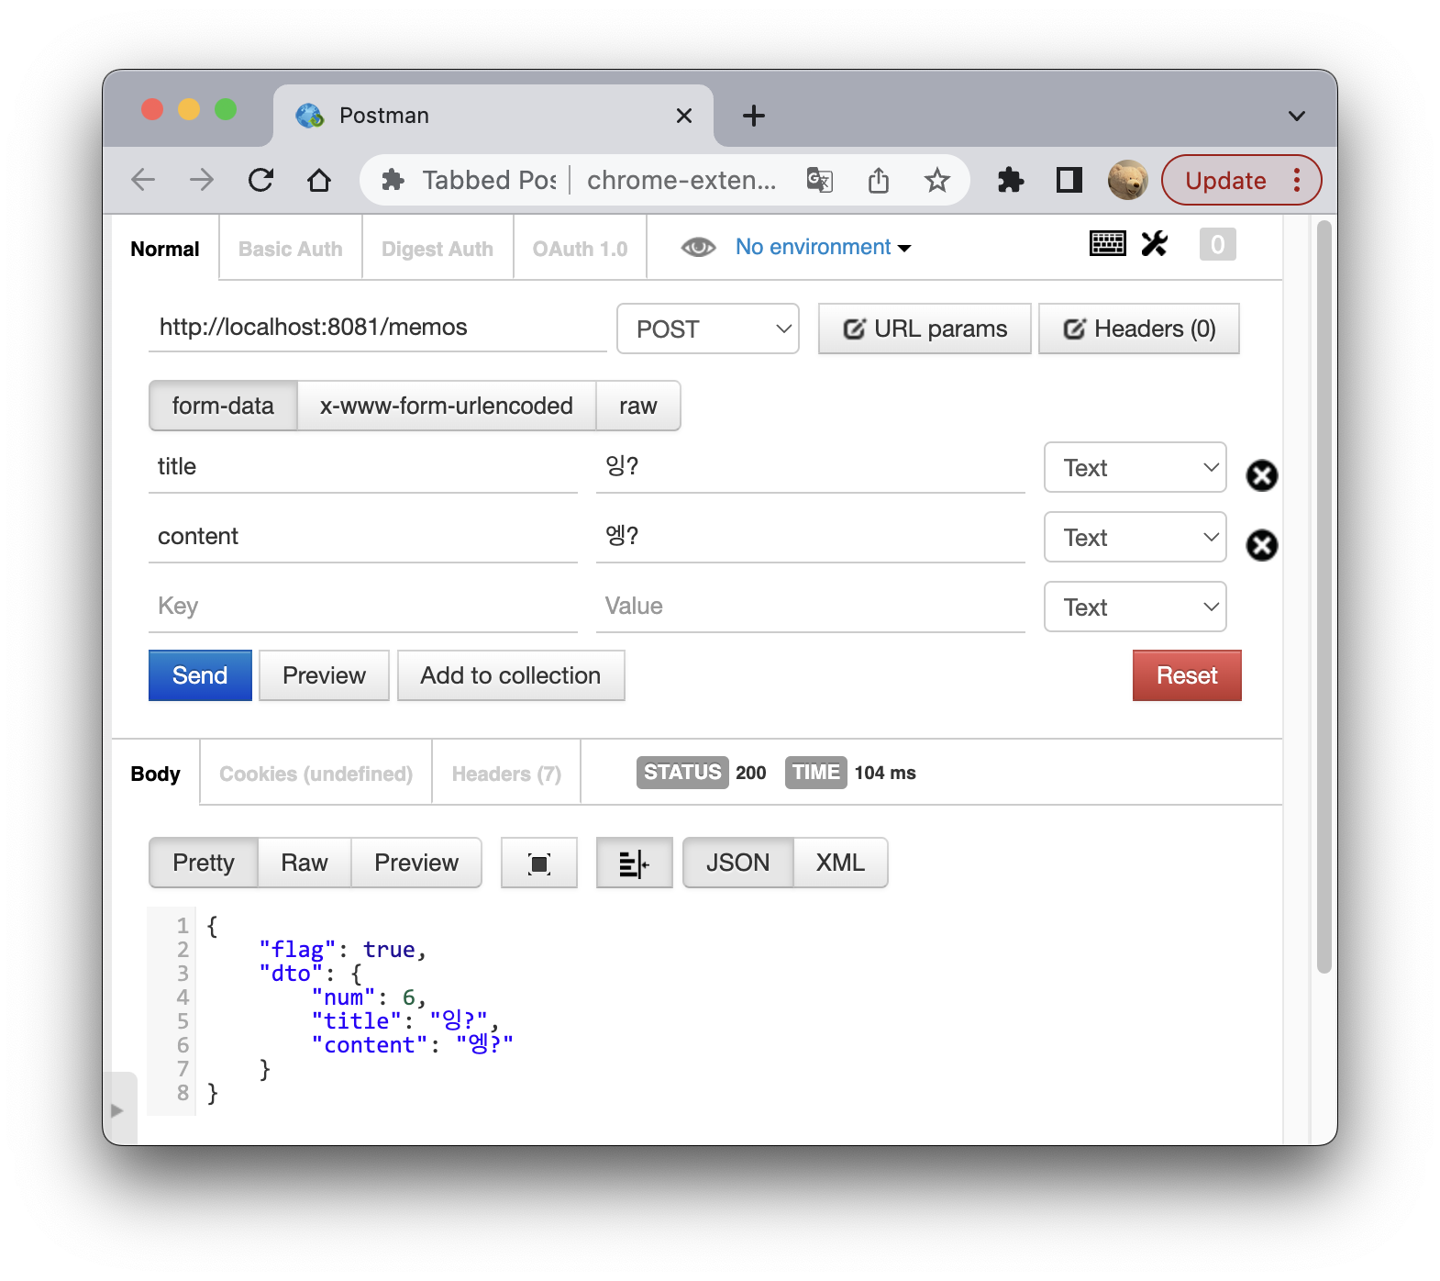Image resolution: width=1440 pixels, height=1281 pixels.
Task: Switch to Normal auth tab
Action: tap(165, 249)
